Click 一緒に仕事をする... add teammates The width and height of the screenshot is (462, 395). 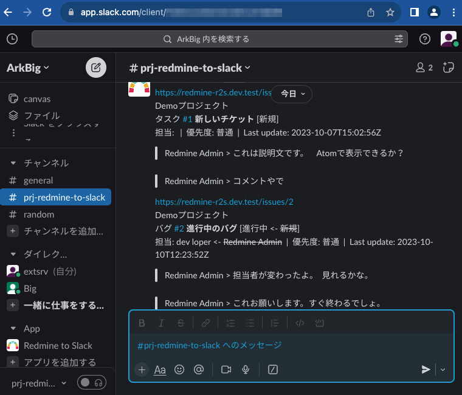pyautogui.click(x=56, y=305)
